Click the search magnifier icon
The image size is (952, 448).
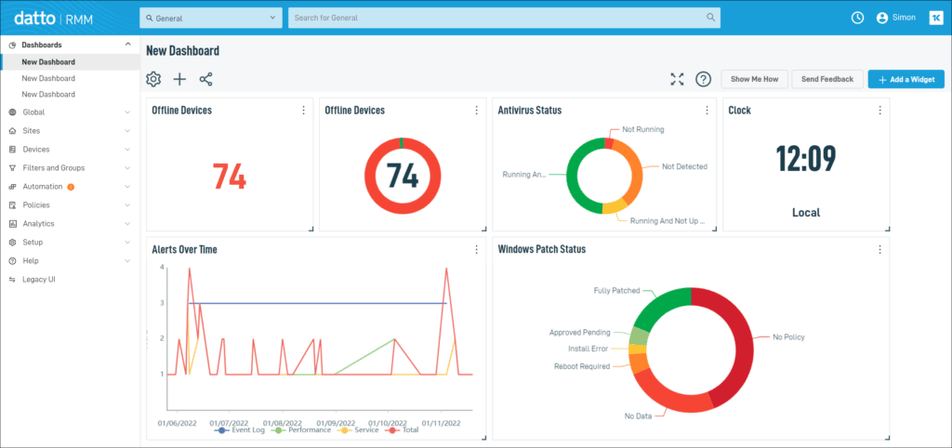[x=711, y=18]
